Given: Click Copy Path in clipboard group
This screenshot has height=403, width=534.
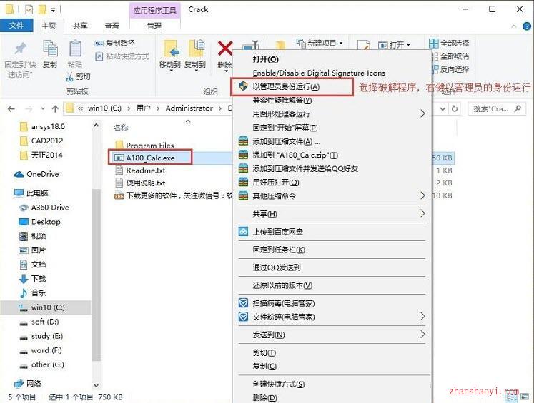Looking at the screenshot, I should pos(115,44).
